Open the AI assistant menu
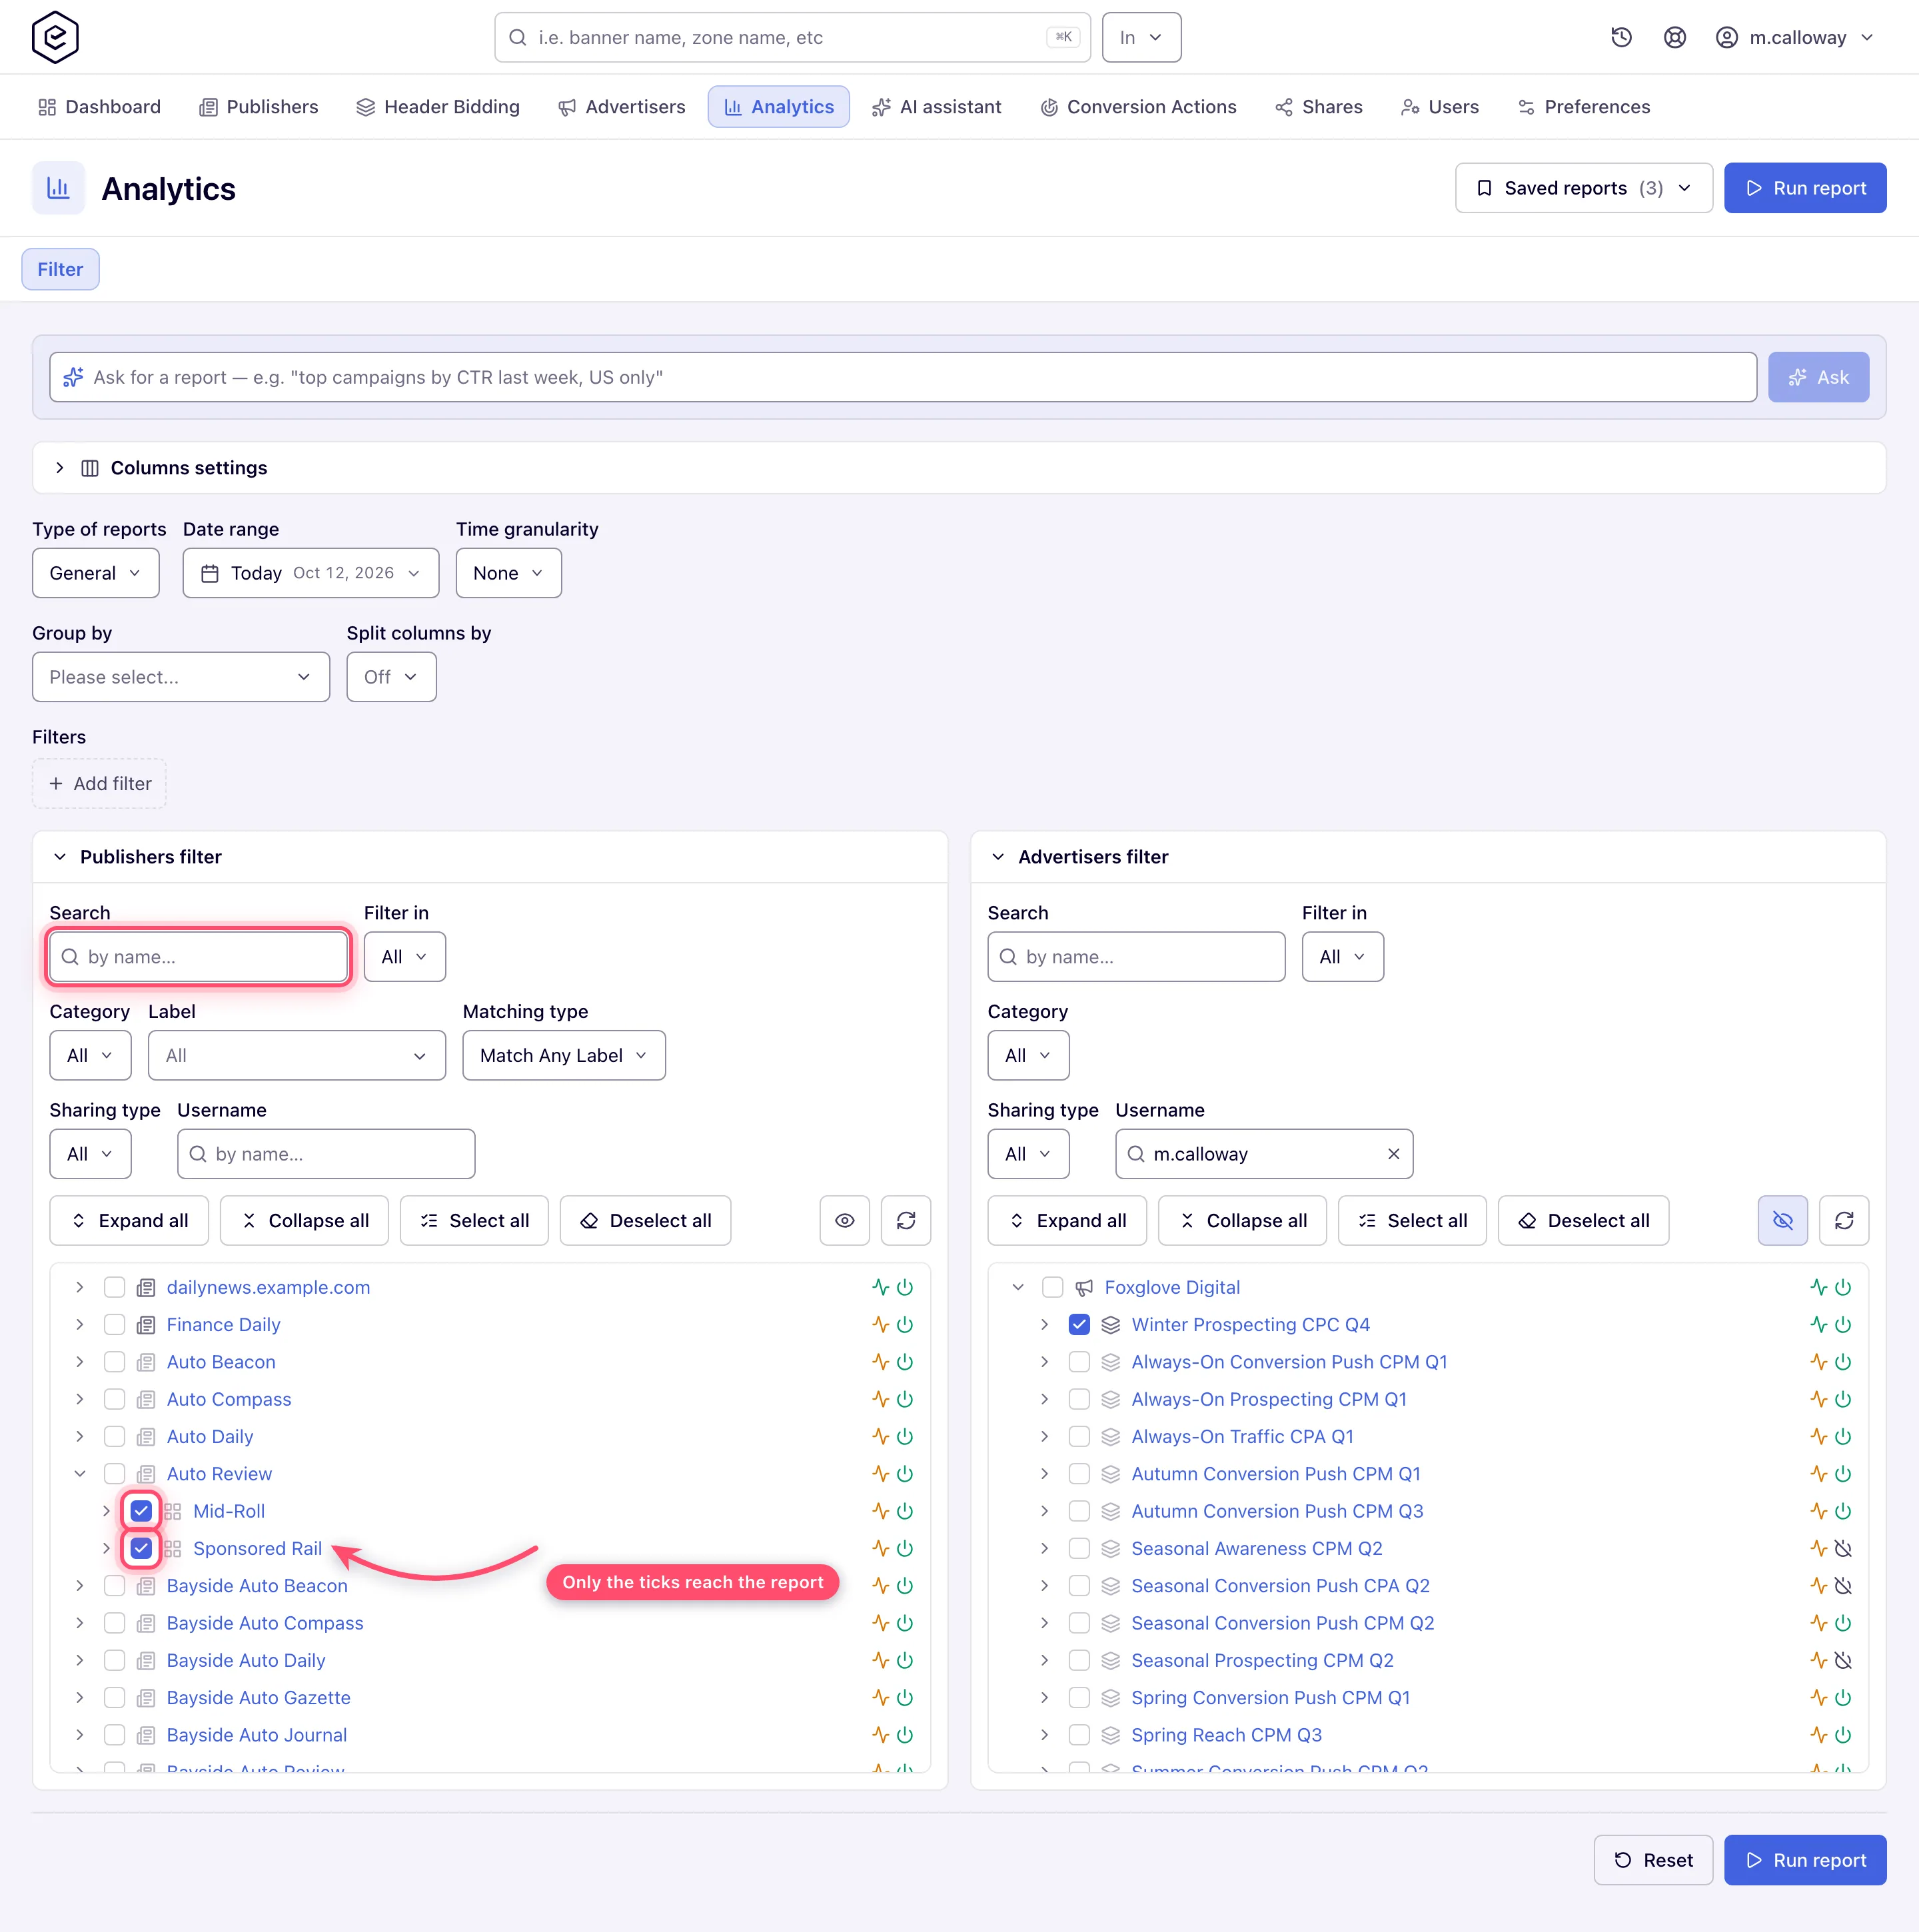The width and height of the screenshot is (1919, 1932). click(x=936, y=107)
